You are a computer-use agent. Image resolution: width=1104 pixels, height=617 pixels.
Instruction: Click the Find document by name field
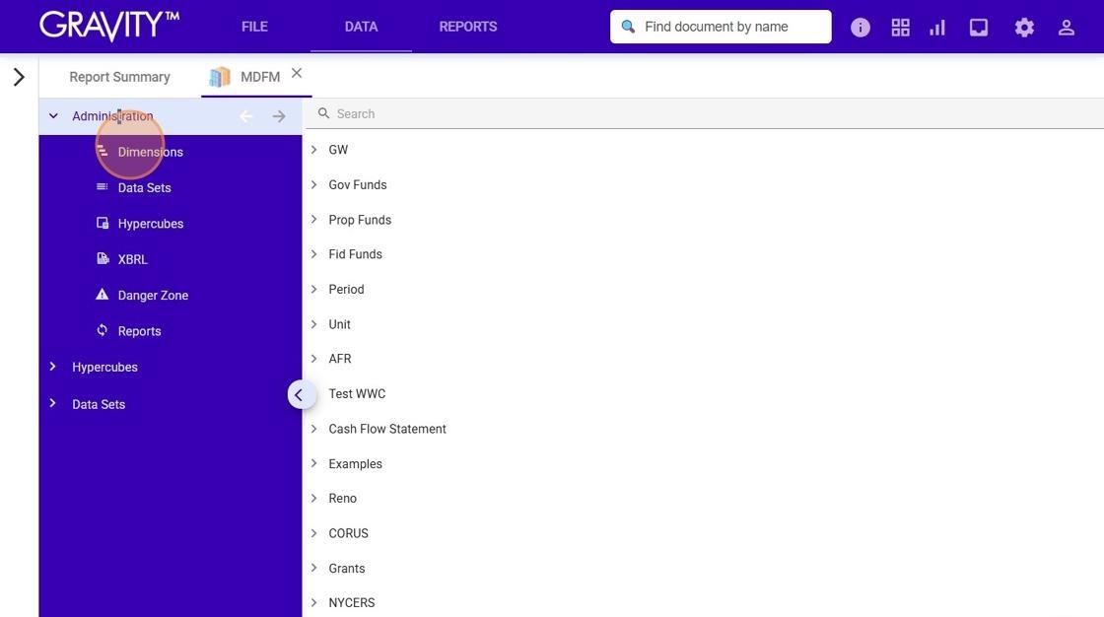pyautogui.click(x=721, y=27)
